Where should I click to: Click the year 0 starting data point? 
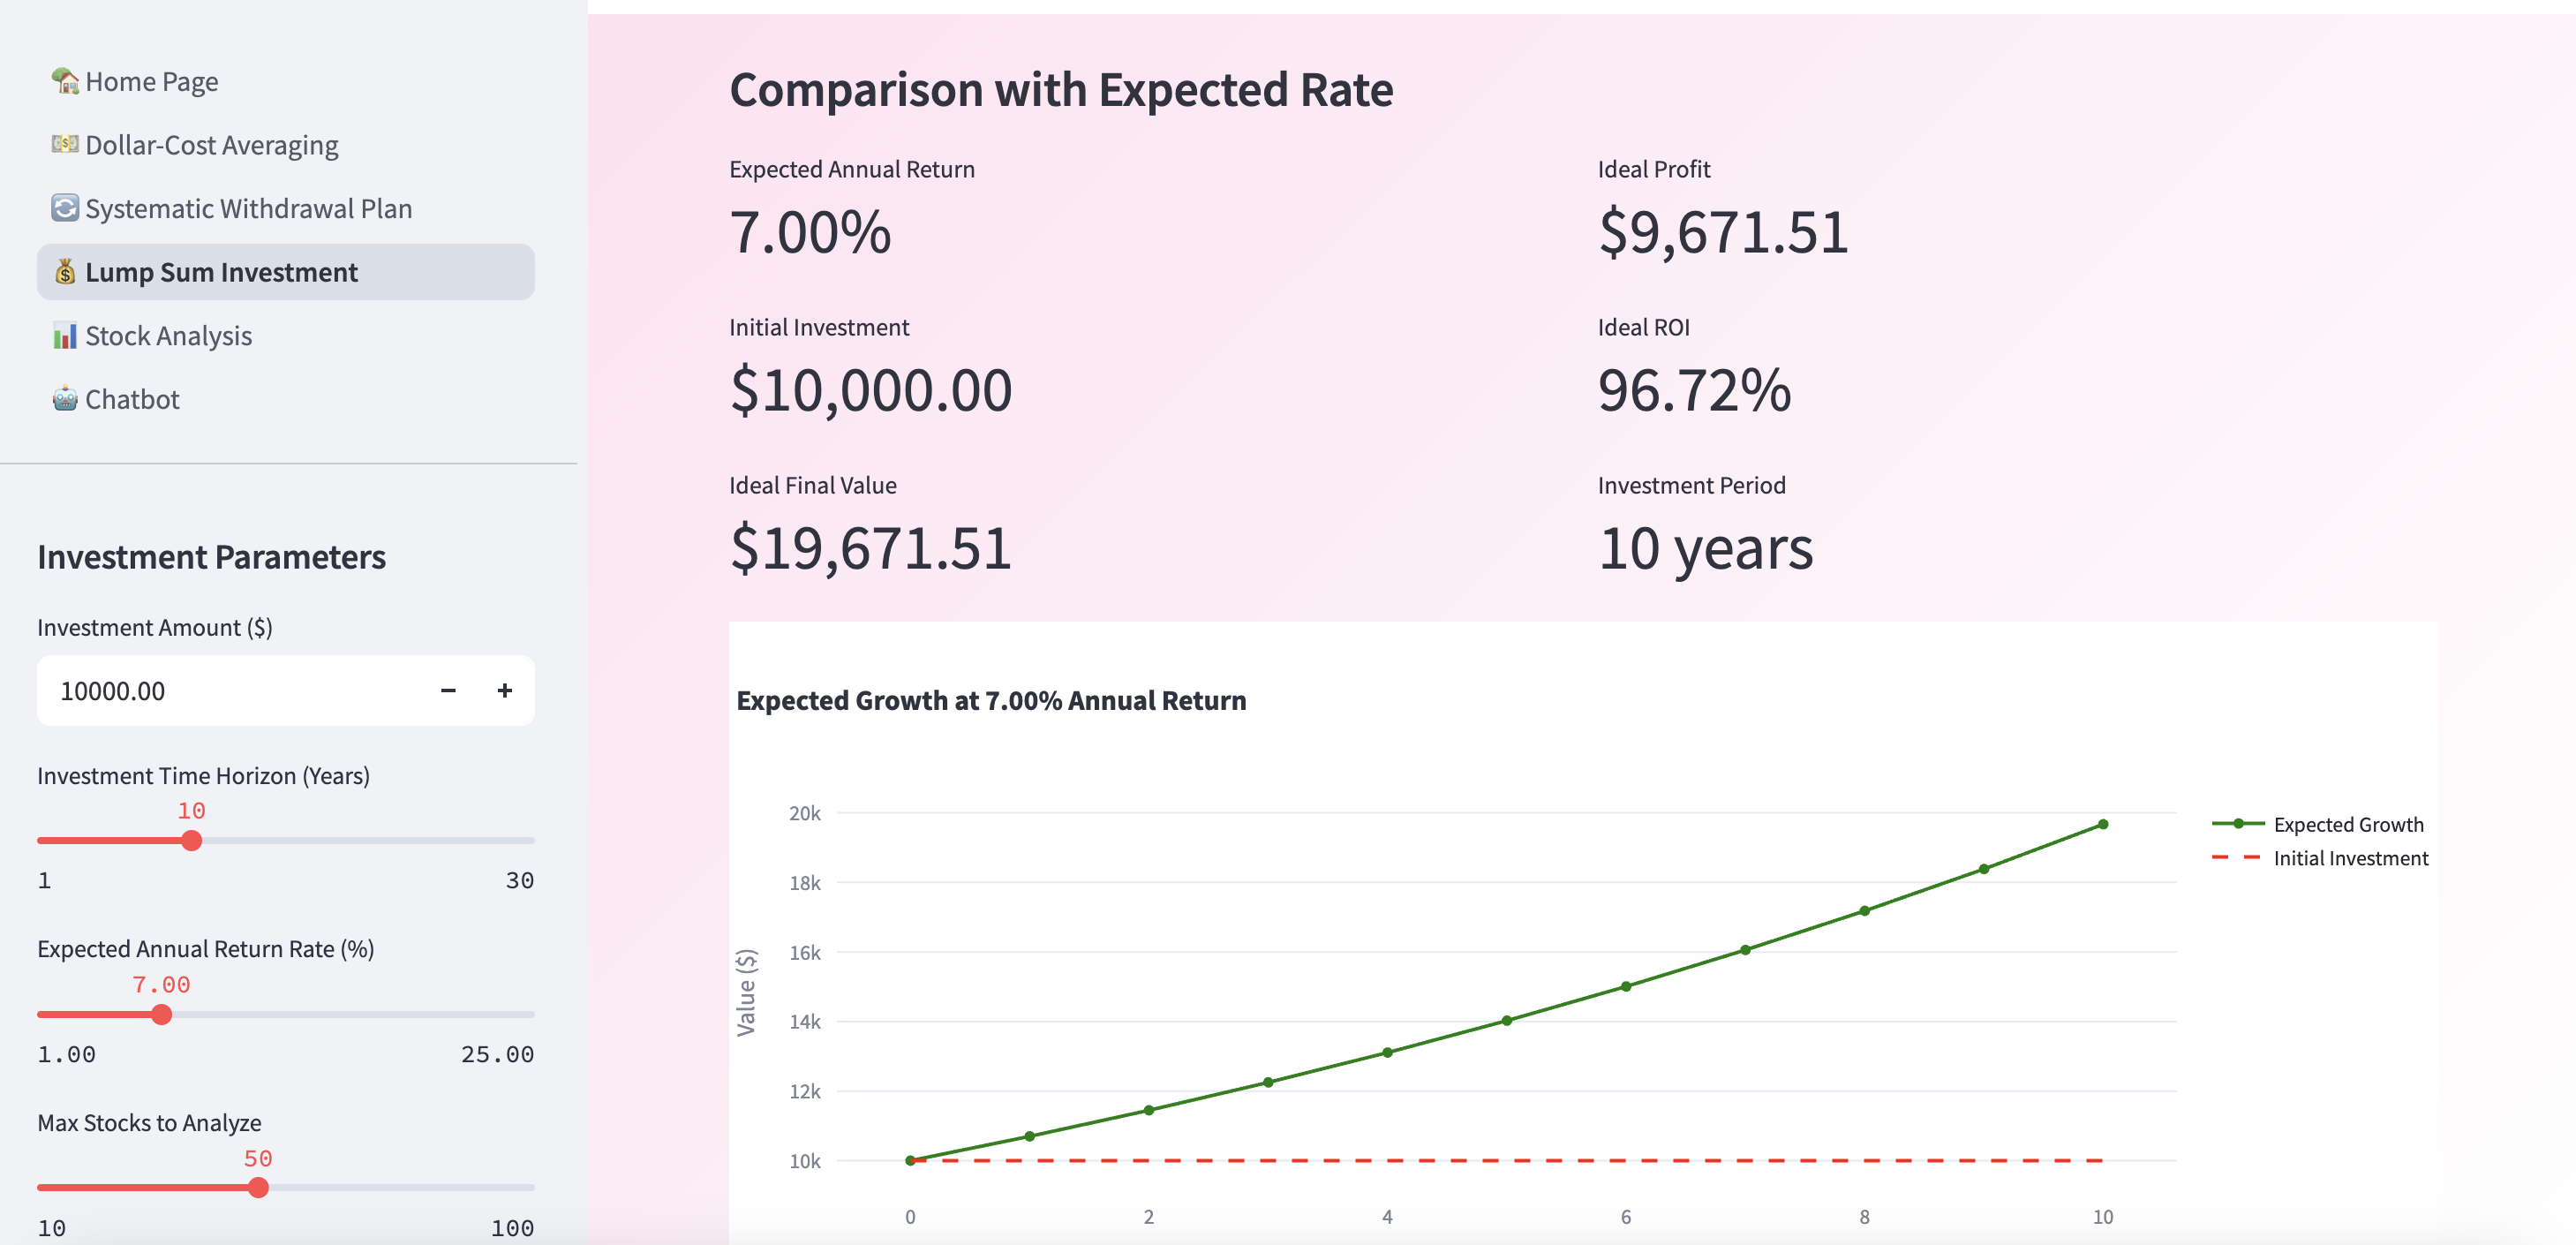tap(910, 1161)
